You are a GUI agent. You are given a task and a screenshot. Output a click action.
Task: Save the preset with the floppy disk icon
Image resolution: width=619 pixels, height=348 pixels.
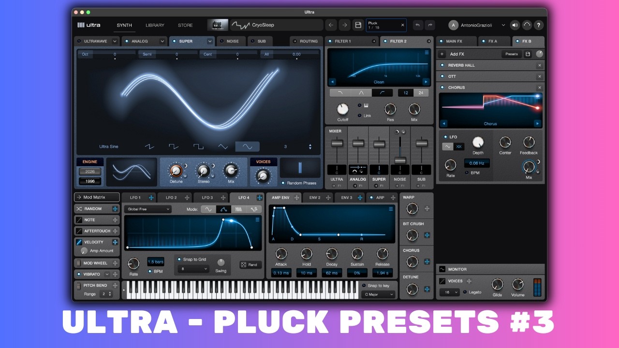tap(358, 25)
